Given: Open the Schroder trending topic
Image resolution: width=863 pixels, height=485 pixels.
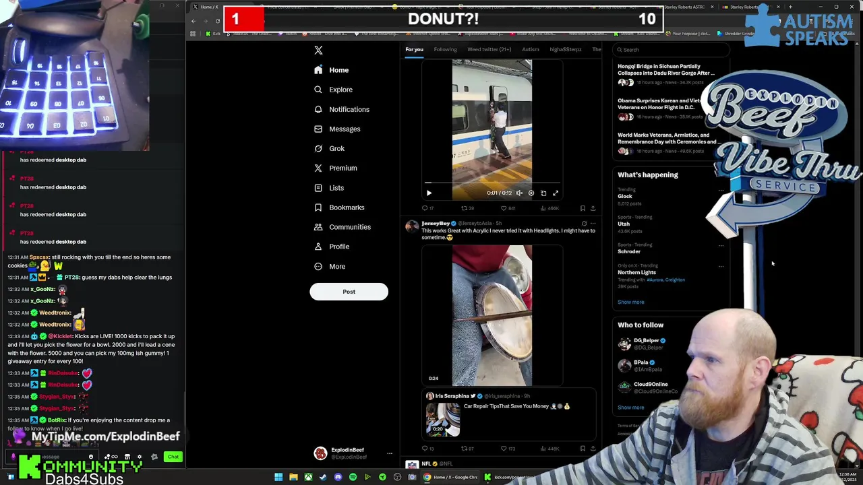Looking at the screenshot, I should pyautogui.click(x=629, y=251).
